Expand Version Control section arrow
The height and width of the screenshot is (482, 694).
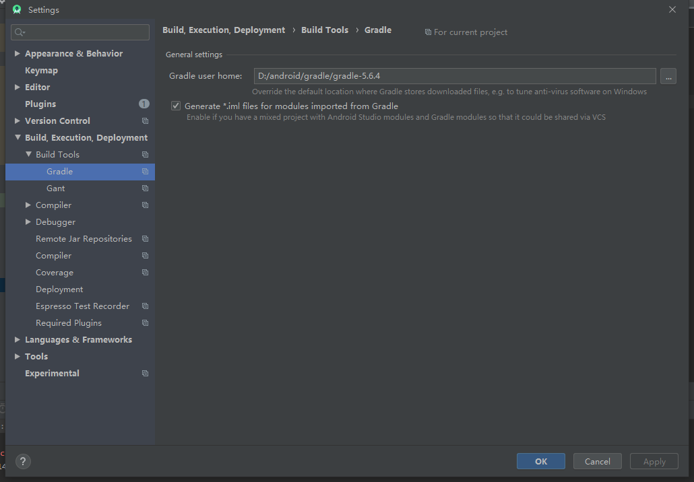click(18, 120)
